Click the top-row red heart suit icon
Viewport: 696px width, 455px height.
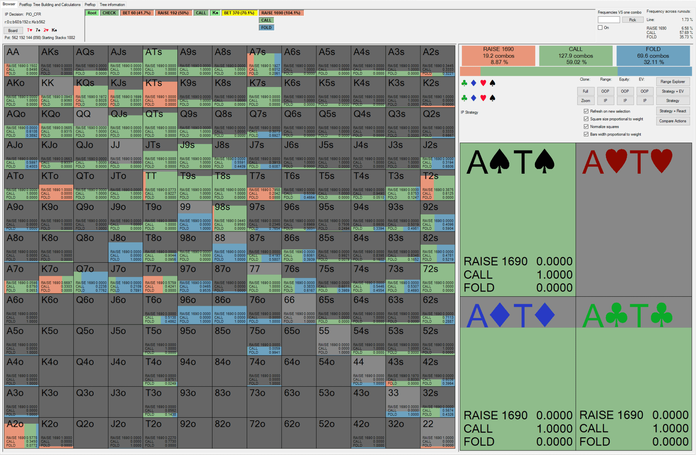[483, 83]
